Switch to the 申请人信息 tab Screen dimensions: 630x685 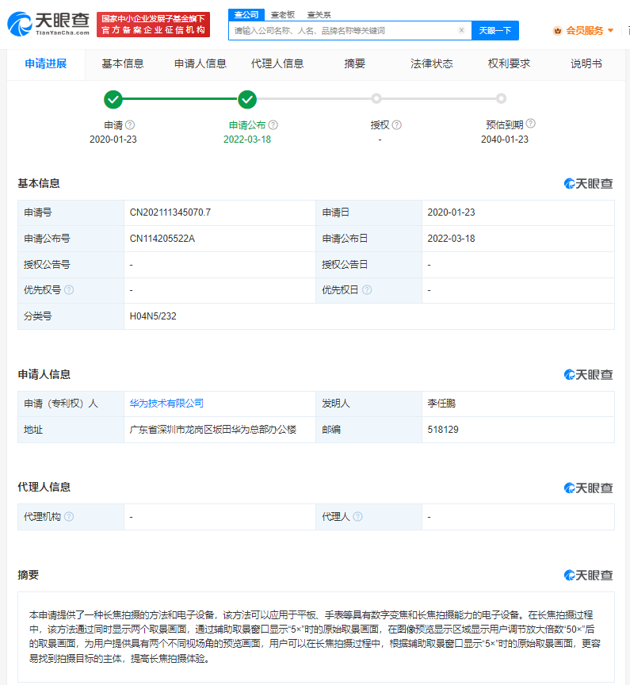tap(200, 64)
